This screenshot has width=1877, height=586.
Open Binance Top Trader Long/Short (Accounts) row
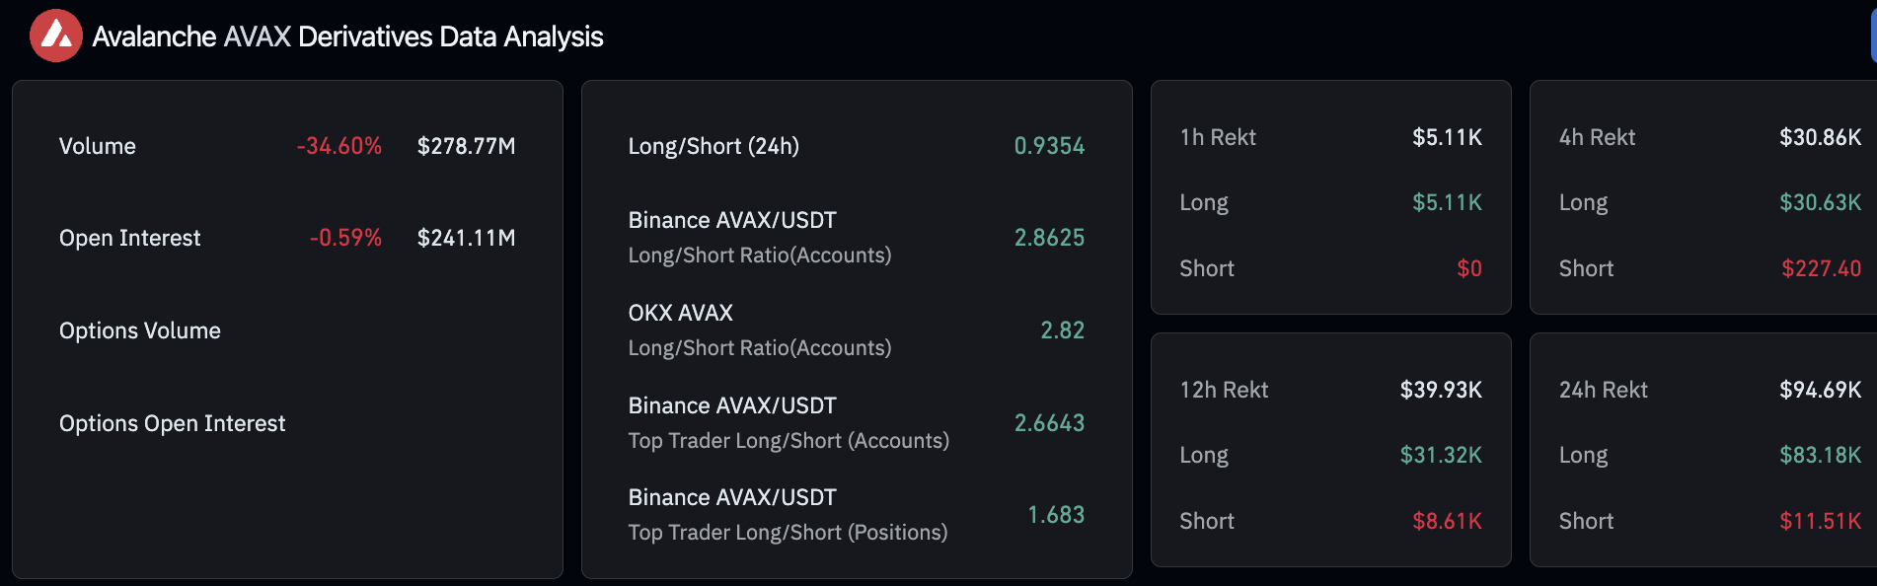(x=857, y=423)
